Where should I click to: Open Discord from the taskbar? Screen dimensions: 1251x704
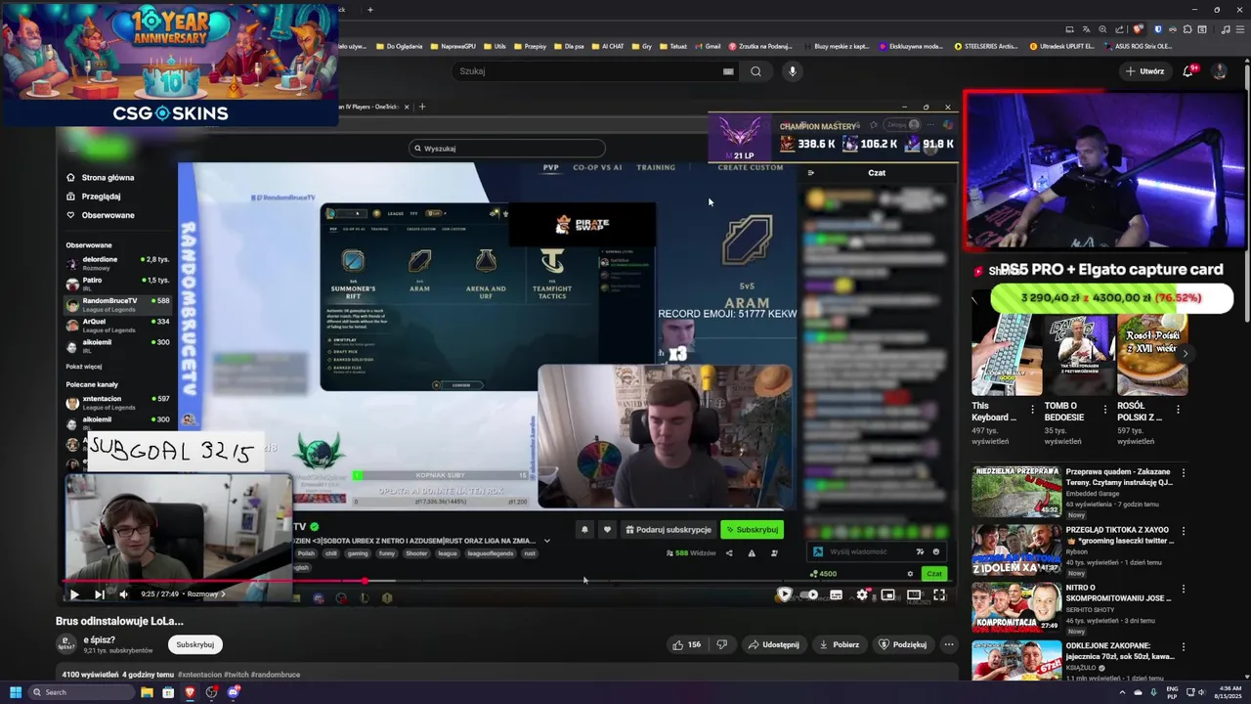pos(234,692)
